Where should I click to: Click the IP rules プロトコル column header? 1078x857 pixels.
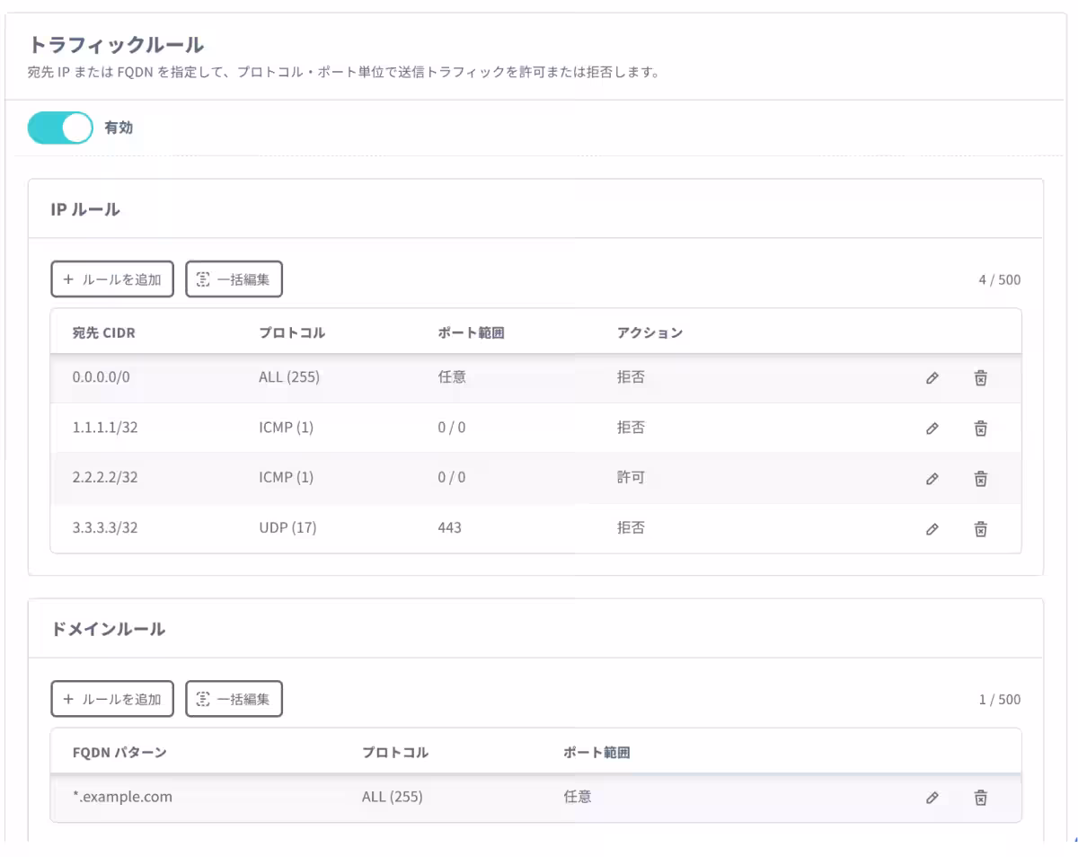click(292, 332)
